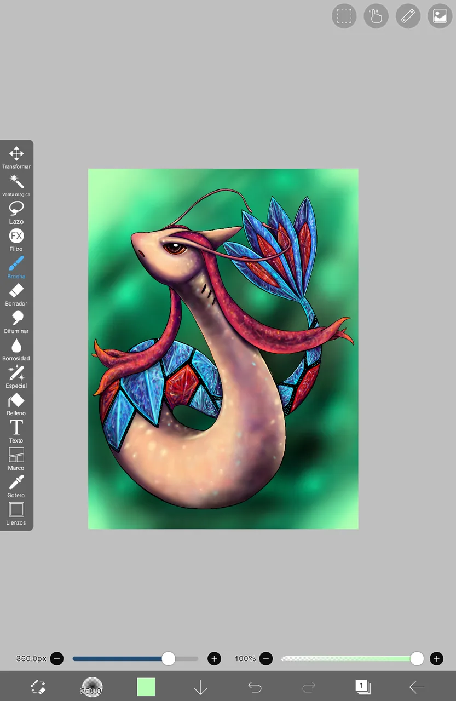Tap the Milotic artwork canvas
The height and width of the screenshot is (701, 456).
point(223,349)
